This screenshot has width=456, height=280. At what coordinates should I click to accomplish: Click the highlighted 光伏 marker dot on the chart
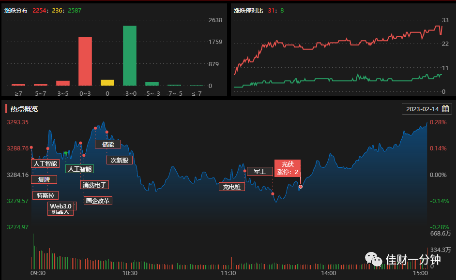pos(301,187)
